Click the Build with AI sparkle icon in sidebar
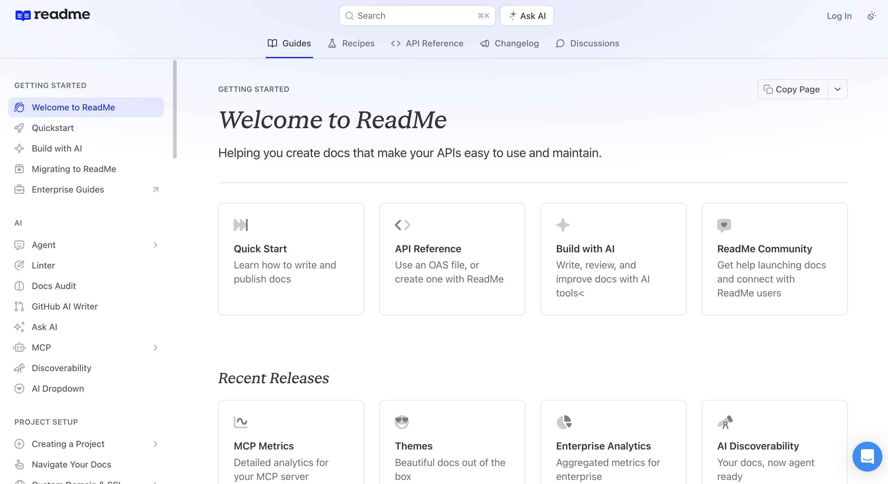The width and height of the screenshot is (888, 484). [19, 149]
